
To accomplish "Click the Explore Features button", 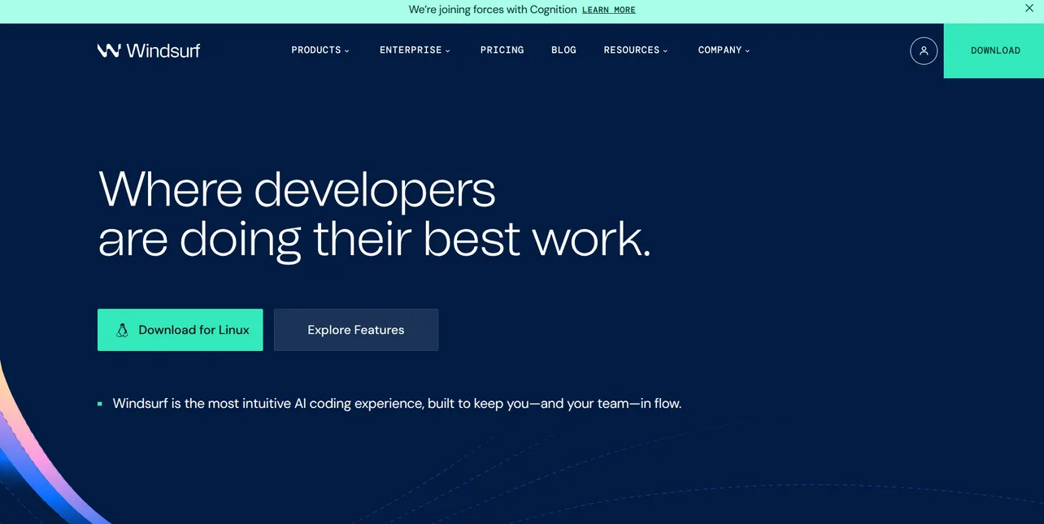I will [x=355, y=330].
